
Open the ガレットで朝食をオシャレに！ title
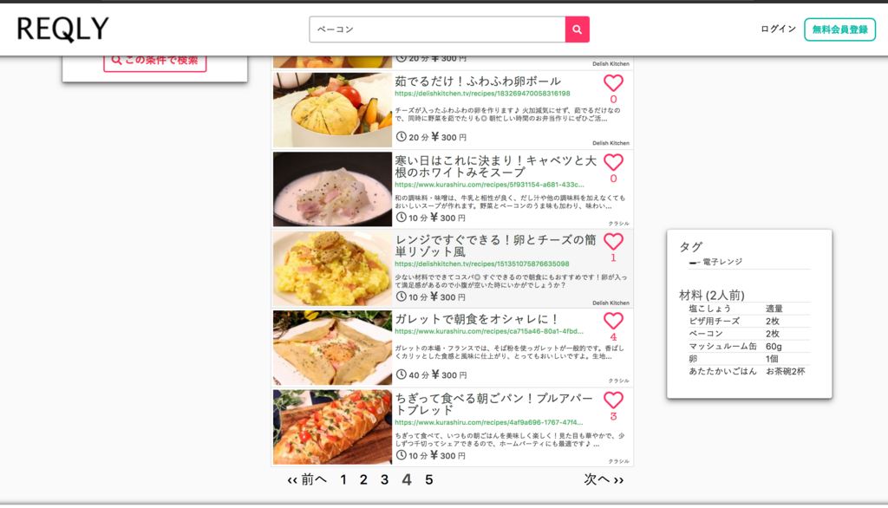tap(478, 319)
